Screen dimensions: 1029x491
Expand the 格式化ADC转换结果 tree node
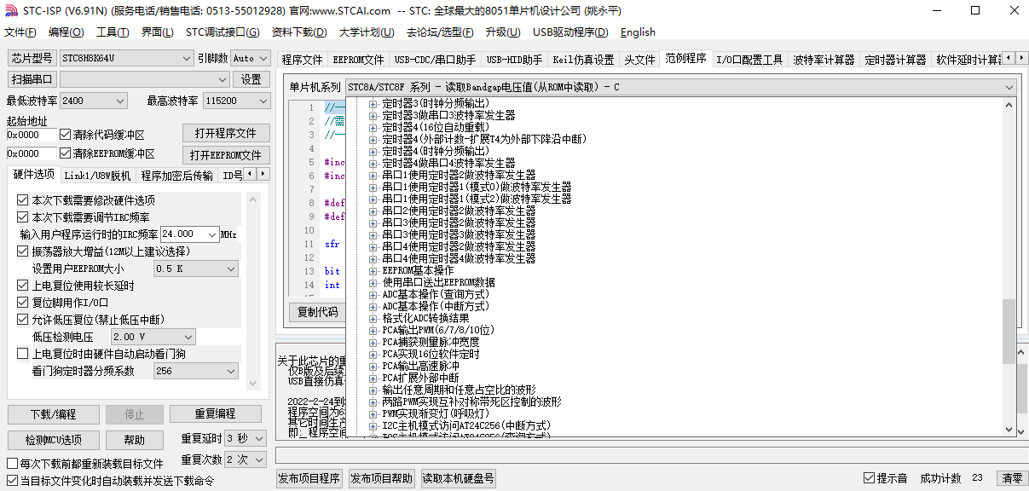pyautogui.click(x=373, y=318)
